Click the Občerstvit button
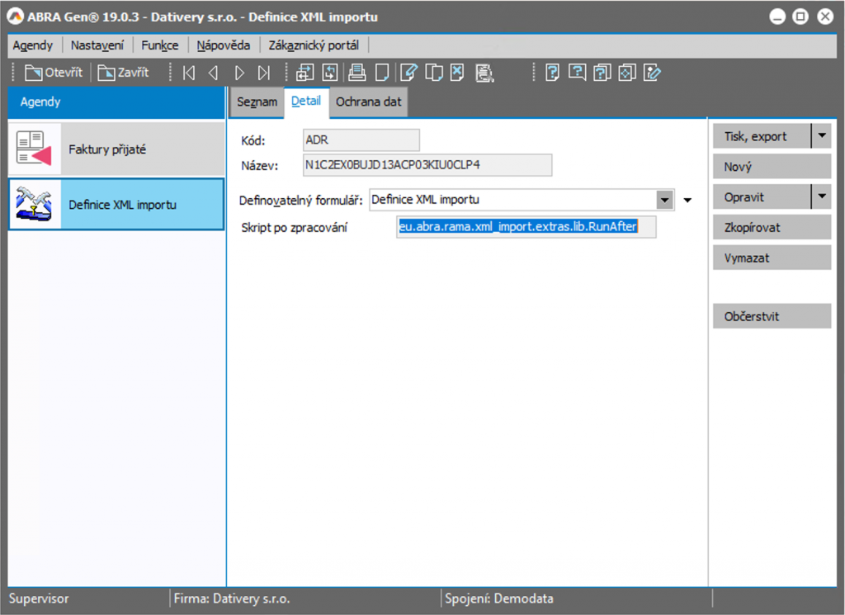 click(x=772, y=316)
